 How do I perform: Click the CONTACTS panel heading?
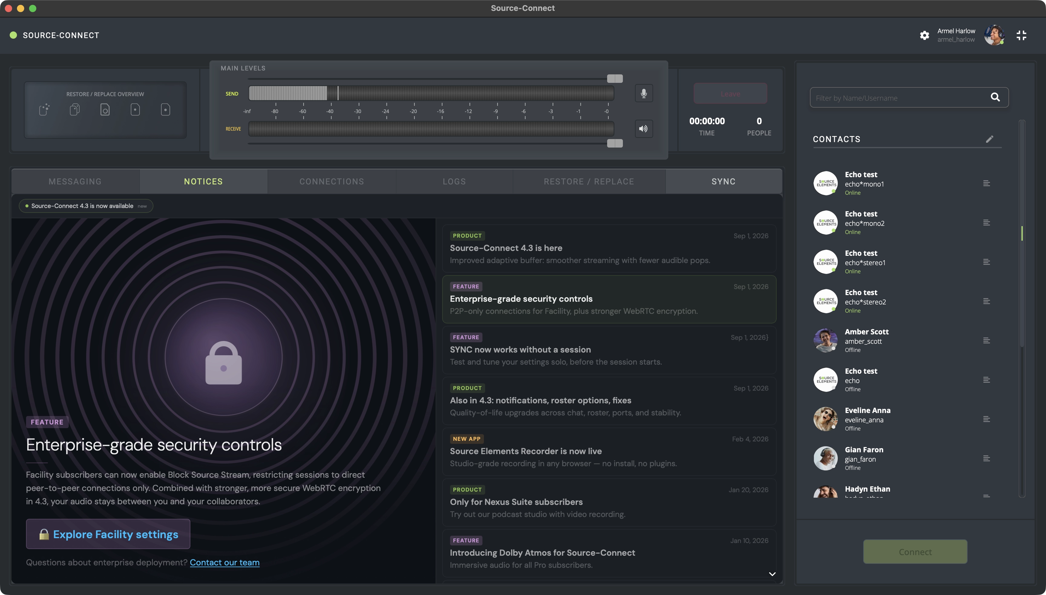coord(836,139)
